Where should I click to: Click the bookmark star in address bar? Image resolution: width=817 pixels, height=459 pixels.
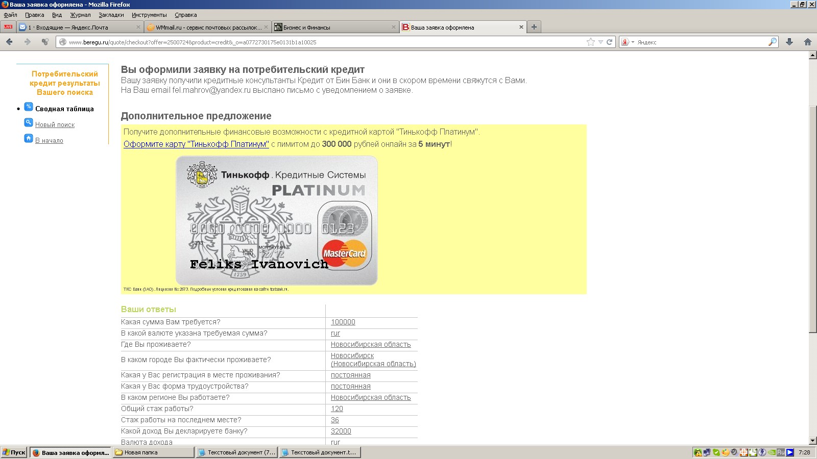click(591, 42)
